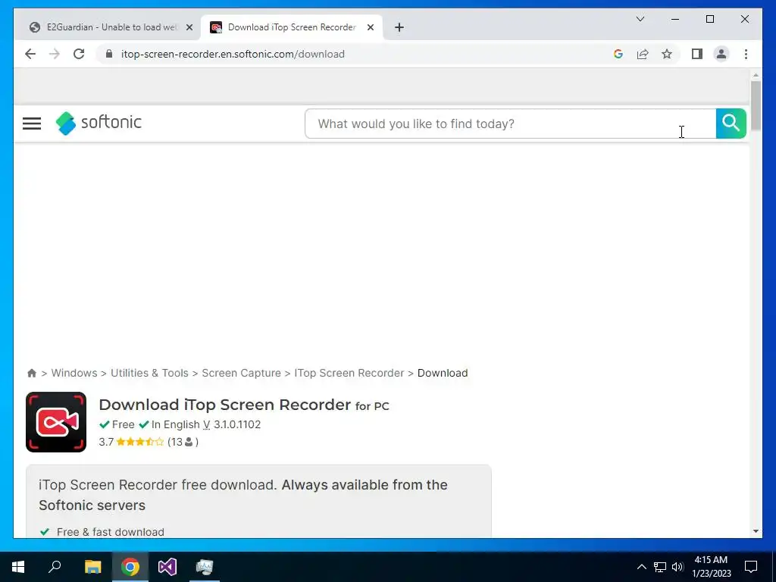Screen dimensions: 776x582
Task: Go to the home breadcrumb icon
Action: pyautogui.click(x=32, y=373)
